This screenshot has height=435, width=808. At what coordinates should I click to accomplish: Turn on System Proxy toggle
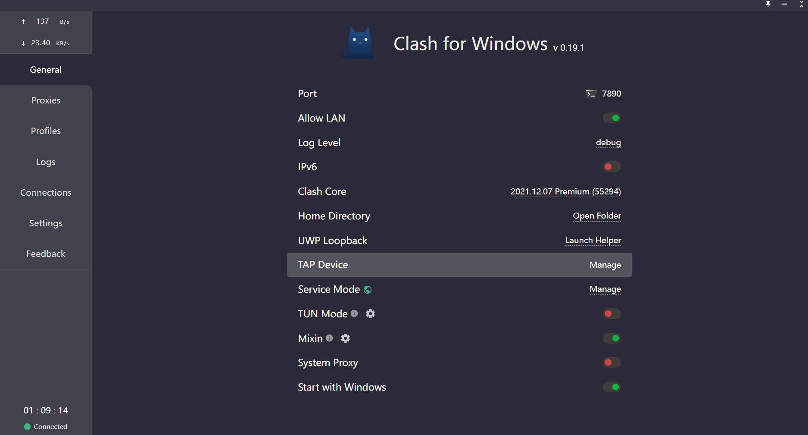[x=612, y=363]
